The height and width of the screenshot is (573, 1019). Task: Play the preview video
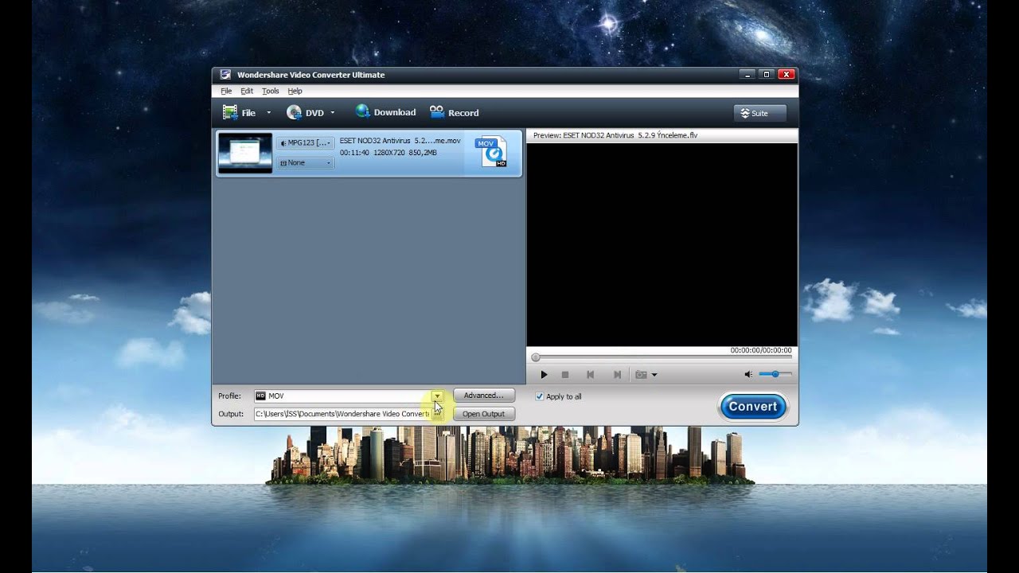(545, 374)
